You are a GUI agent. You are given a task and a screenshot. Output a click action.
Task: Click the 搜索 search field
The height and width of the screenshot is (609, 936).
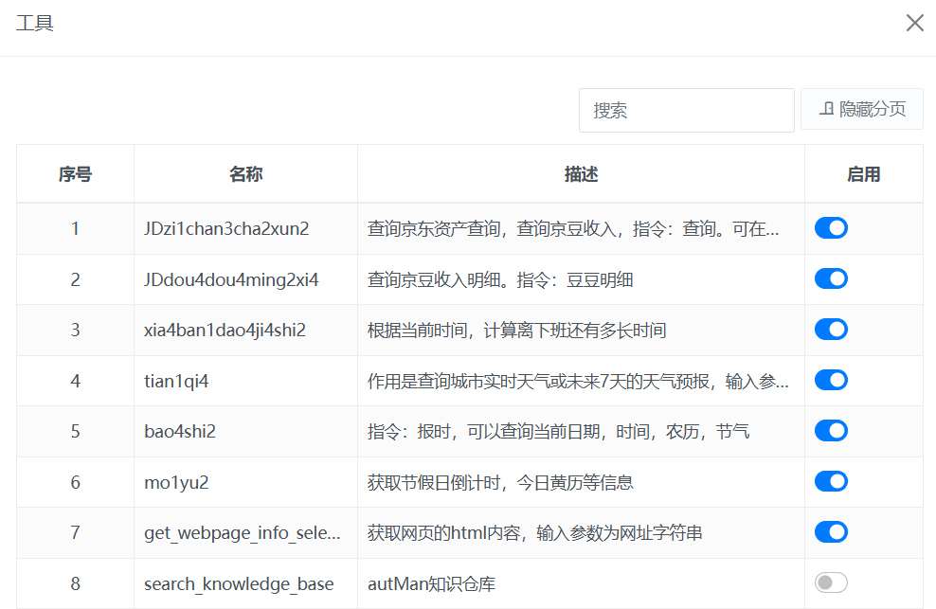(686, 111)
